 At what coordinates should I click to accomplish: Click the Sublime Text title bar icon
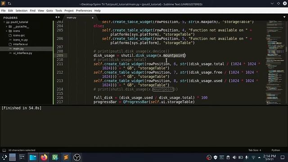[x=3, y=3]
